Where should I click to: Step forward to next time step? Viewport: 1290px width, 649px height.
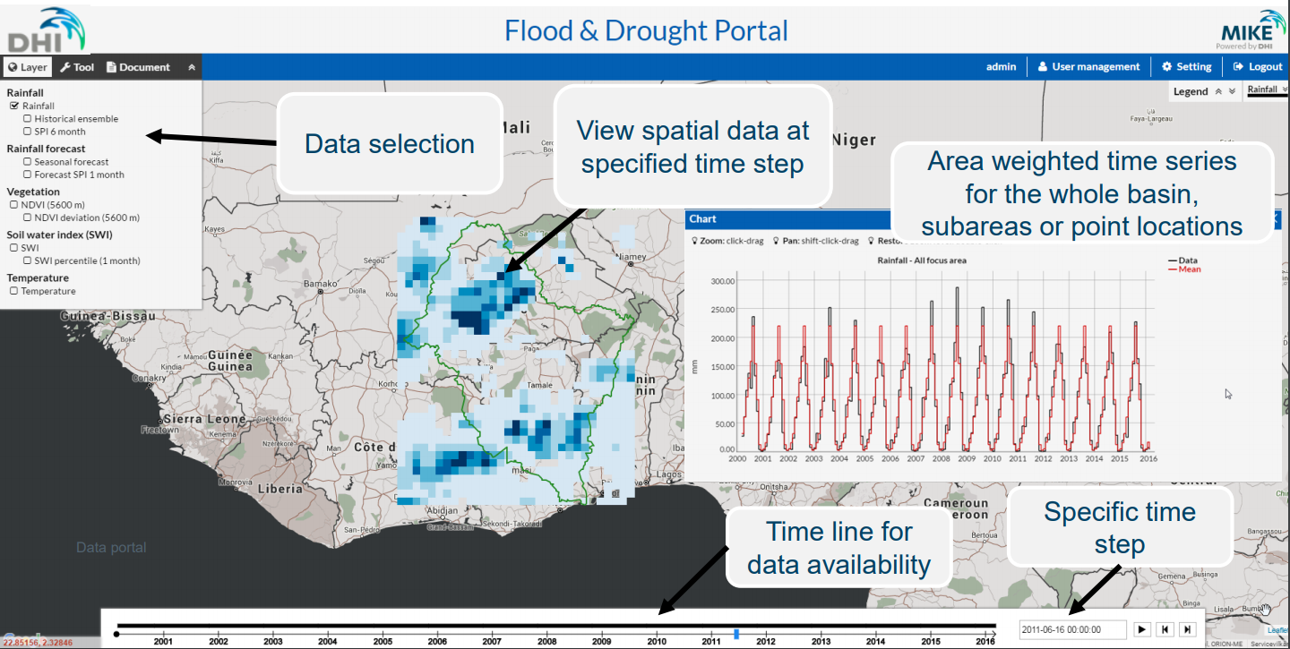1187,629
